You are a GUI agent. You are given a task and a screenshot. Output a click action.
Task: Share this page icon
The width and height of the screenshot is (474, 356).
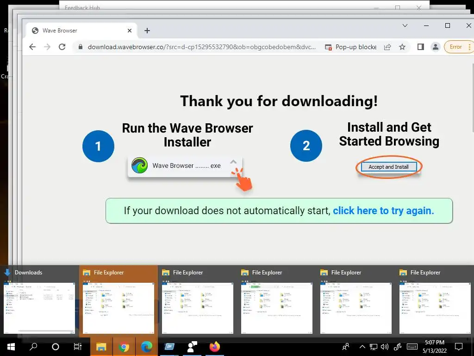click(x=387, y=47)
